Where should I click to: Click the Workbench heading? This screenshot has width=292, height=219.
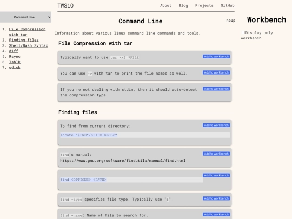[x=267, y=20]
